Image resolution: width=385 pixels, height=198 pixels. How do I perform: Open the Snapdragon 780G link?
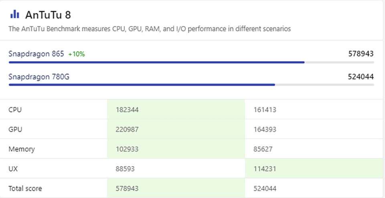(x=39, y=77)
